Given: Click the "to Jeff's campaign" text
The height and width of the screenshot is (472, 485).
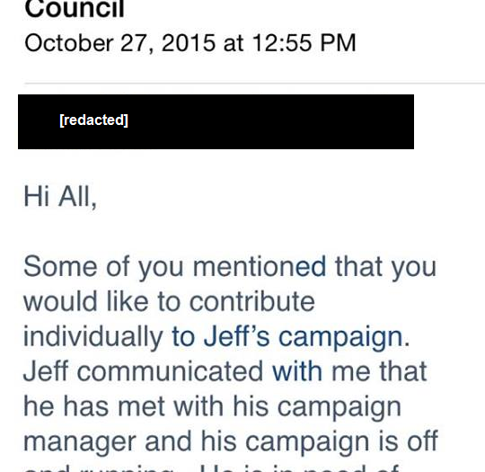Looking at the screenshot, I should point(287,337).
